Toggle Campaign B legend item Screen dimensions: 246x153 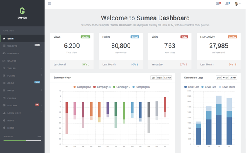[102, 87]
